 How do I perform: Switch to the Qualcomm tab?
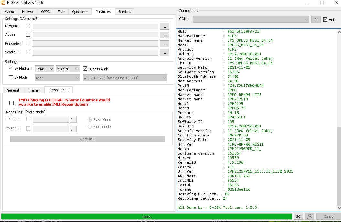(80, 12)
